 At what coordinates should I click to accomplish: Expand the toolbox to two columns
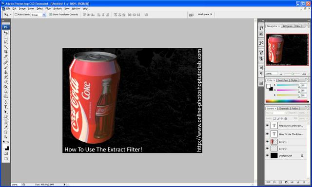click(3, 20)
